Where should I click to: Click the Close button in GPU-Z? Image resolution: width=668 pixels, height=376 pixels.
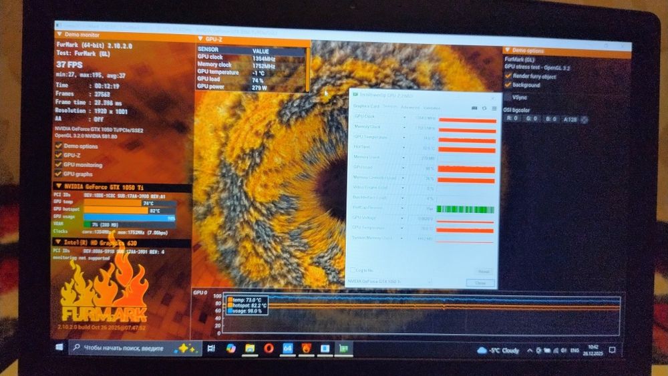tap(480, 283)
